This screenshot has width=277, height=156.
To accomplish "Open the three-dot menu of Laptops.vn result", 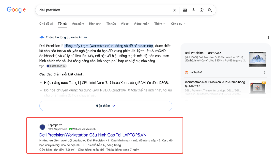I will click(x=100, y=129).
